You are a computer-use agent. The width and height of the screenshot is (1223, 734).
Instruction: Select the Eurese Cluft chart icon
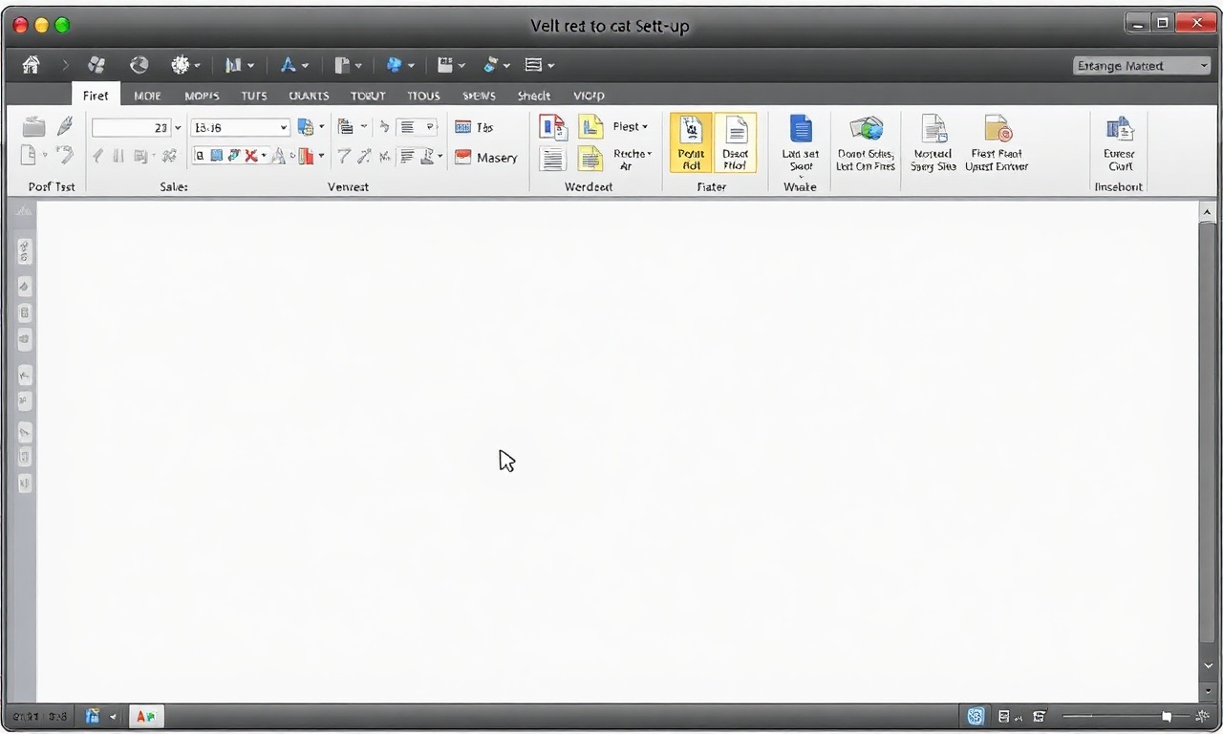[x=1119, y=128]
